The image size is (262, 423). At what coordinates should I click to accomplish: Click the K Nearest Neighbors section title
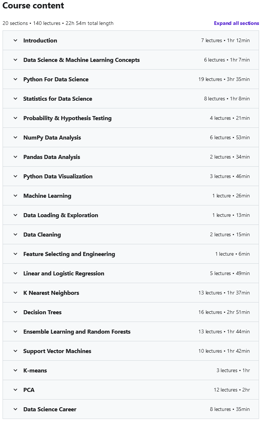point(51,293)
